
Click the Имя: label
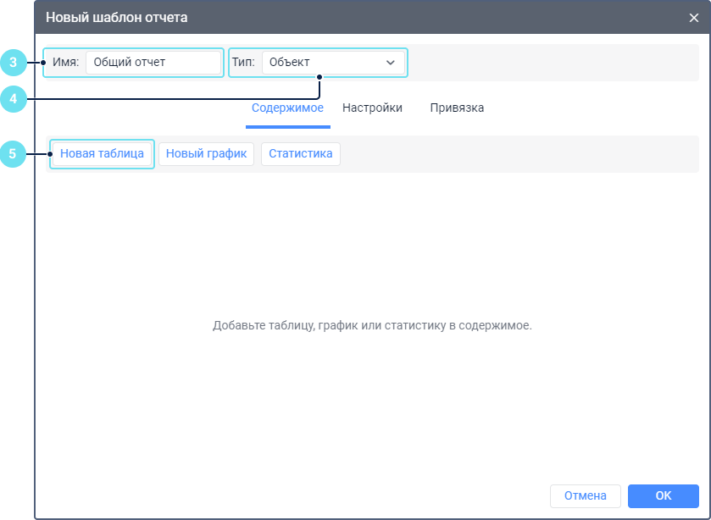65,63
